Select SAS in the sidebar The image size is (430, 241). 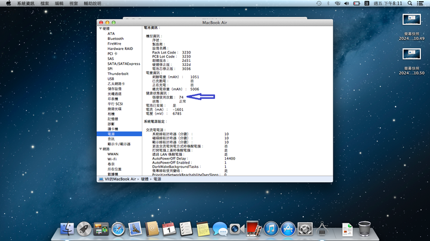coord(110,59)
